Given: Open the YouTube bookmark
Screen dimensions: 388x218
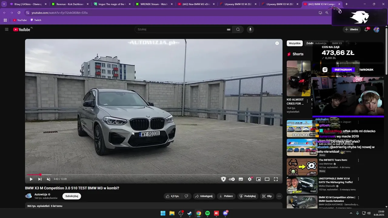Looking at the screenshot, I should click(20, 20).
